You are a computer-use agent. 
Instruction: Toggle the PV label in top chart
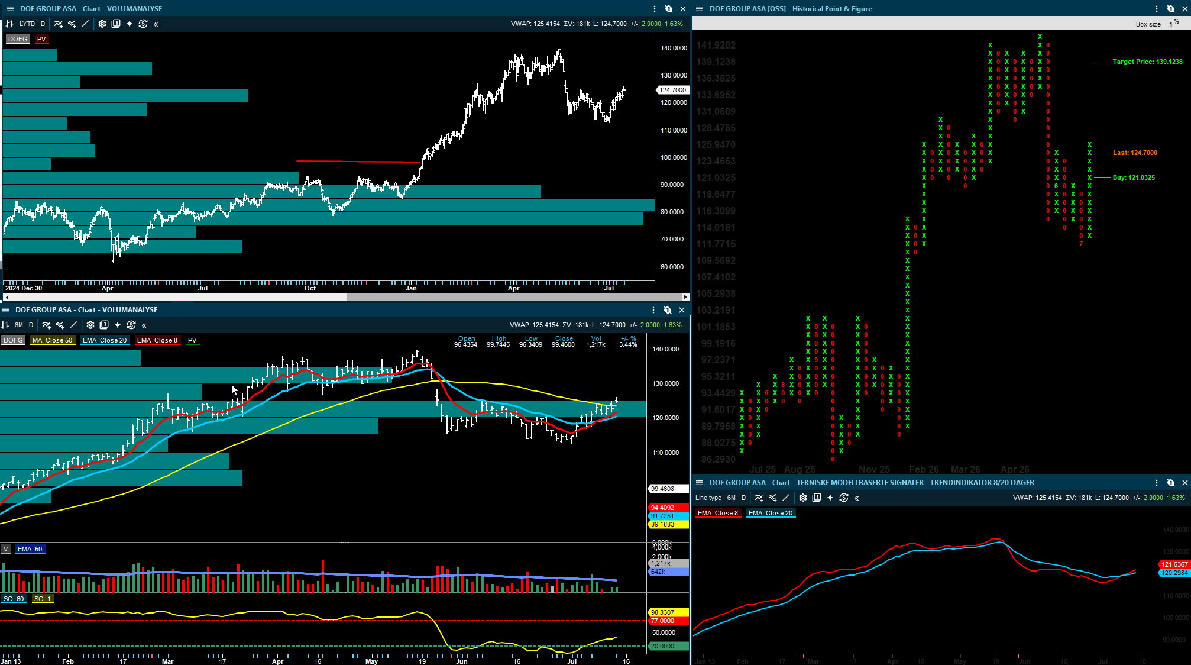coord(41,39)
